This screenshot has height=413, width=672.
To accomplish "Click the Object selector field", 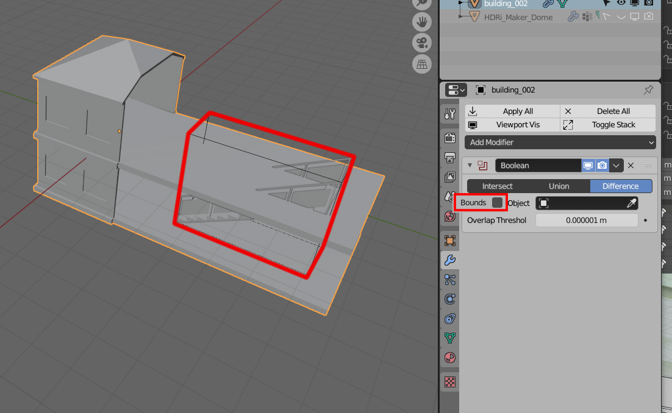I will (587, 203).
